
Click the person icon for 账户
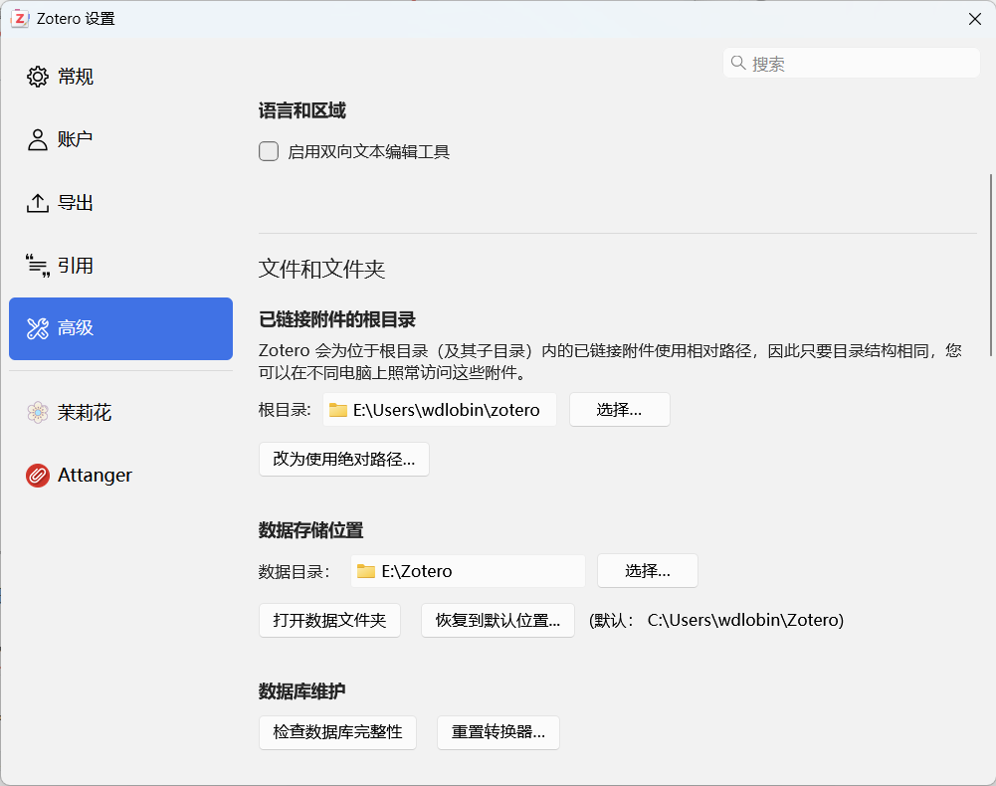[x=38, y=140]
